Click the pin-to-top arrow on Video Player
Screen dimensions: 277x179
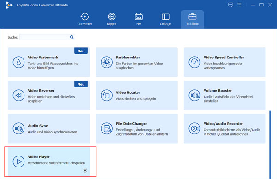point(85,171)
